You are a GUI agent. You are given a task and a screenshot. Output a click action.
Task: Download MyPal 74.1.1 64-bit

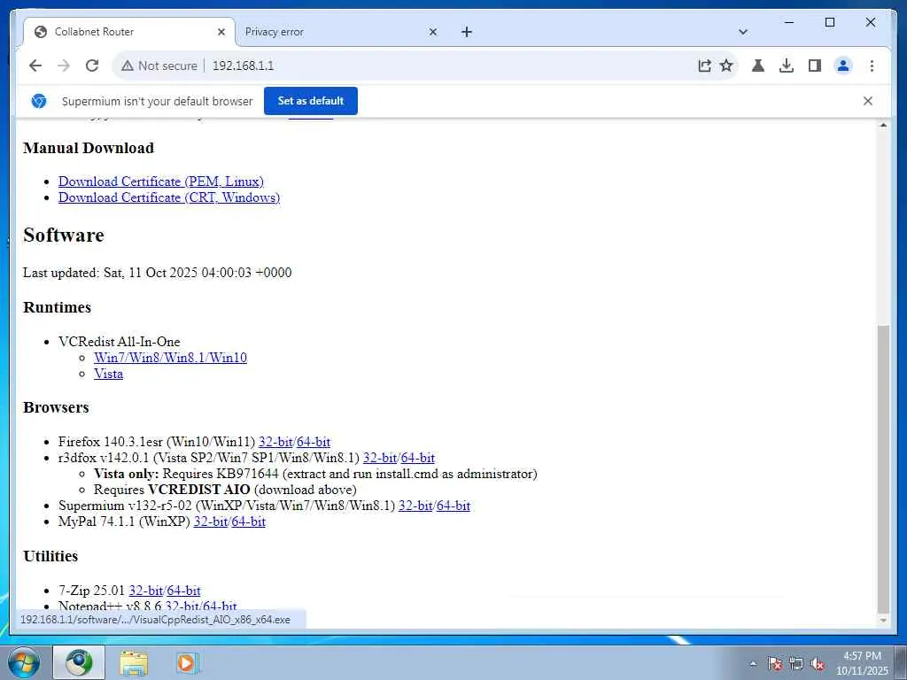(249, 522)
